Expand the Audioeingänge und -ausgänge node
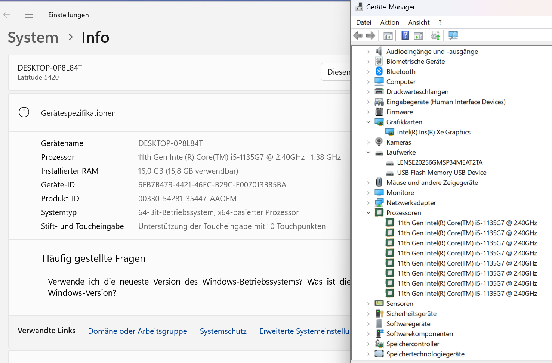 368,52
